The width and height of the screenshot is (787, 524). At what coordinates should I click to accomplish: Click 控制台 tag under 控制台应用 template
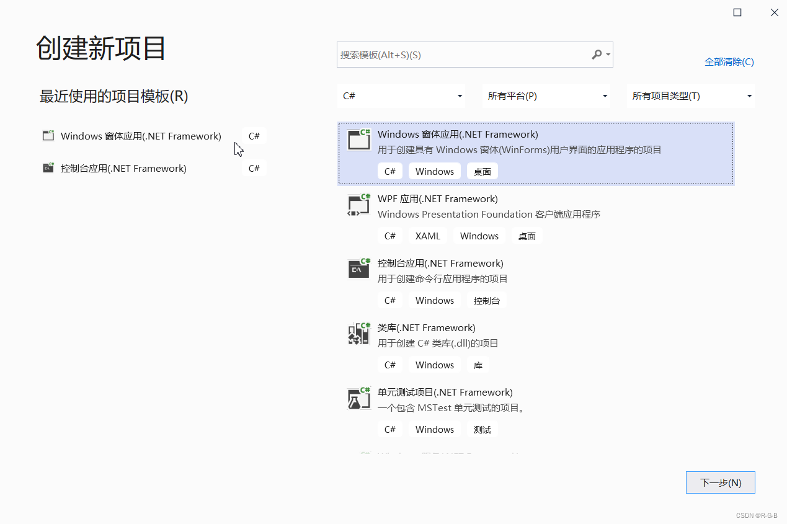click(x=487, y=300)
